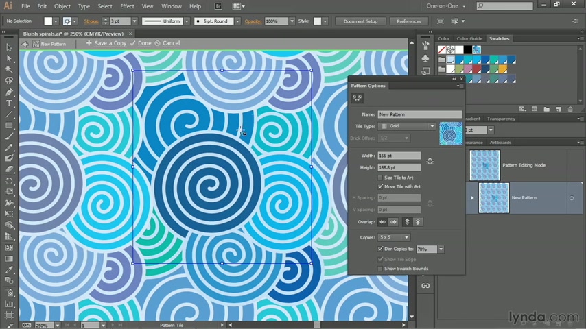Uncheck Move Tile with Art
Viewport: 586px width, 329px height.
pyautogui.click(x=380, y=186)
